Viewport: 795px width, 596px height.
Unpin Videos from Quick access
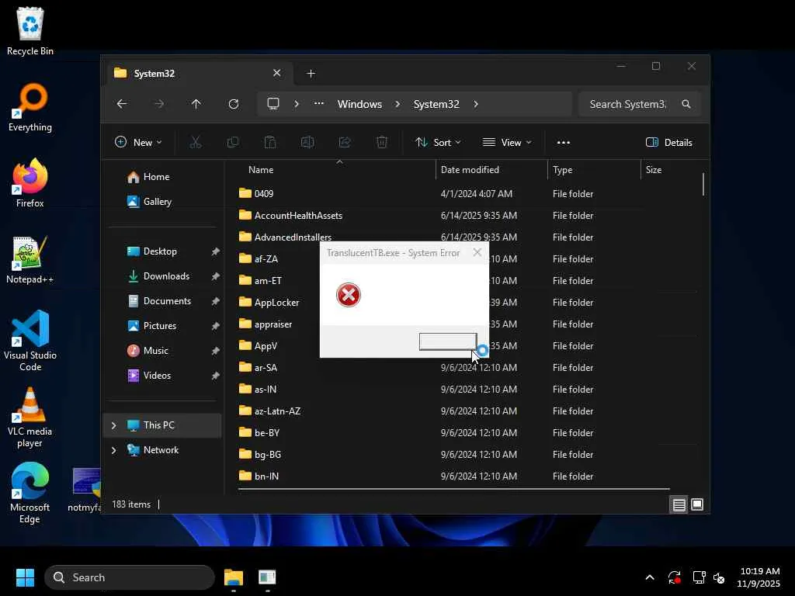(x=216, y=376)
